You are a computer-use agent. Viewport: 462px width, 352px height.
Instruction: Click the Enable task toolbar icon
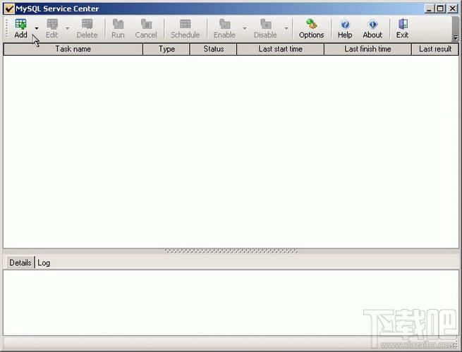224,28
